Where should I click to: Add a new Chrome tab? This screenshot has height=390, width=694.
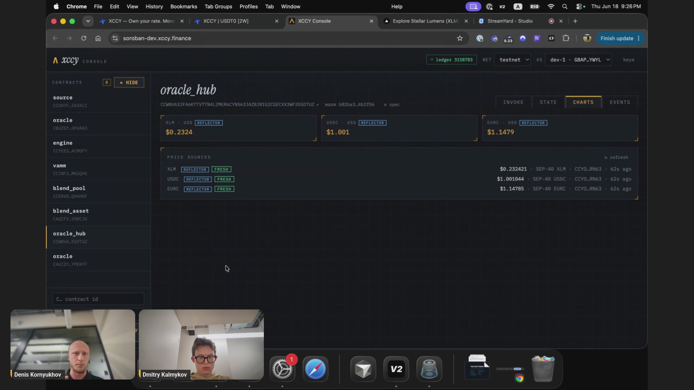coord(575,21)
